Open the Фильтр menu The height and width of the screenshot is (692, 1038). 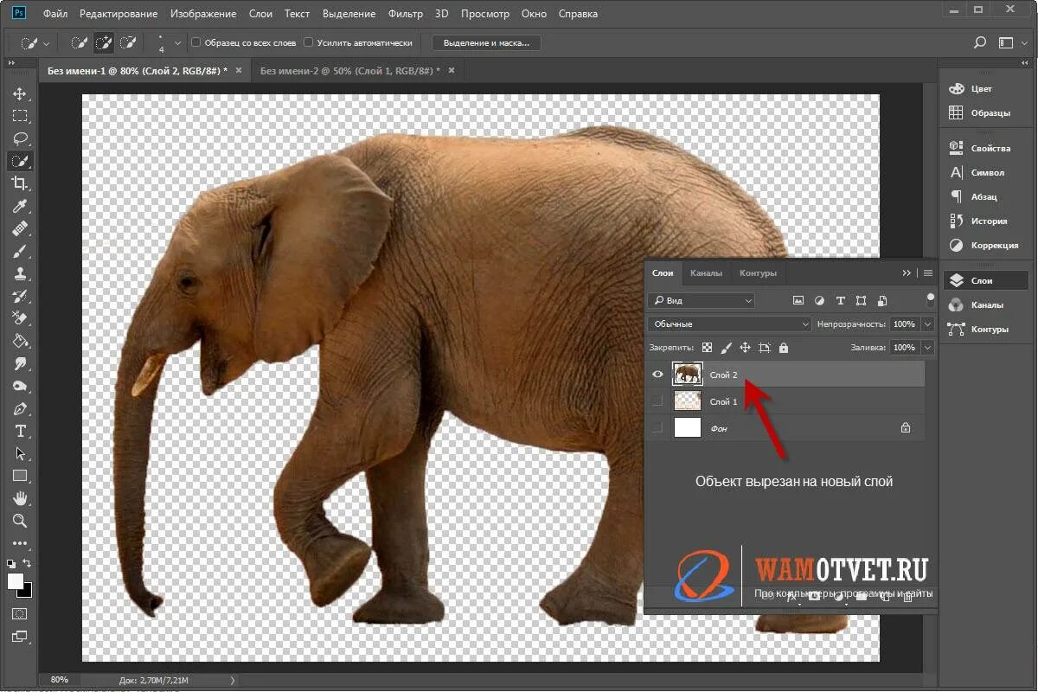click(x=406, y=14)
